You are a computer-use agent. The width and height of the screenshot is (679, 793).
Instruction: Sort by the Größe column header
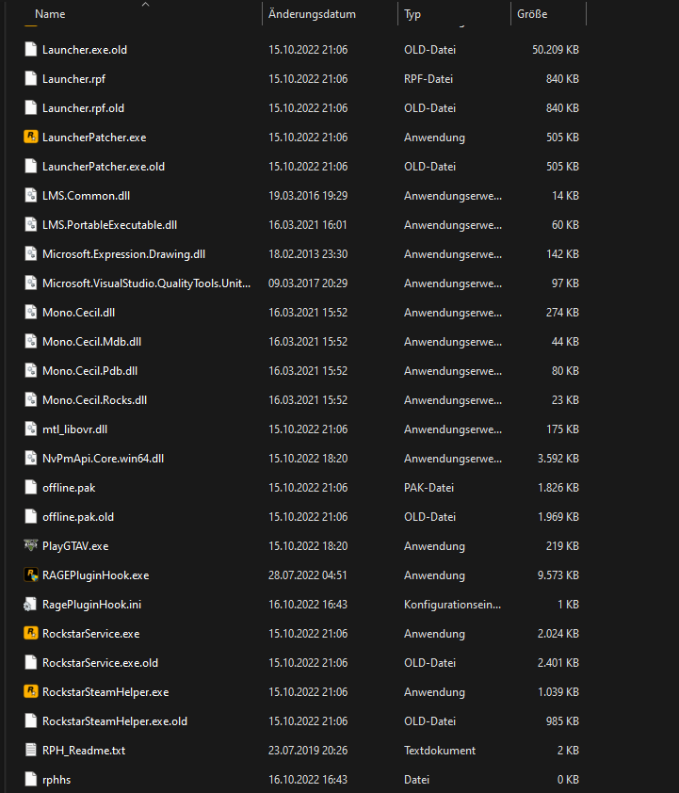point(531,14)
